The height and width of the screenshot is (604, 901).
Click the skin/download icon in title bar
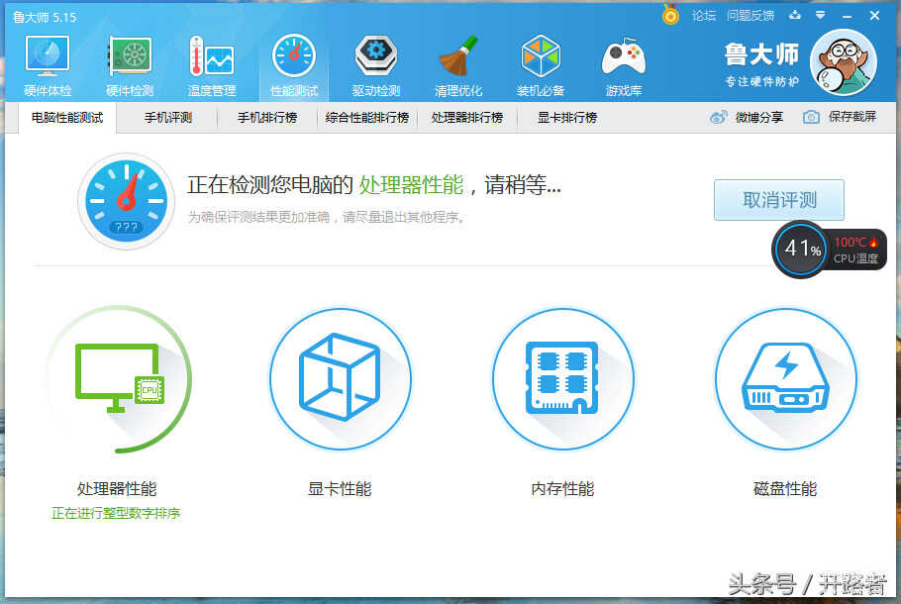795,15
